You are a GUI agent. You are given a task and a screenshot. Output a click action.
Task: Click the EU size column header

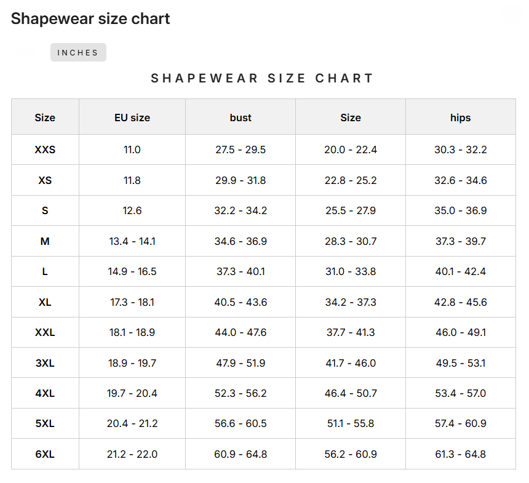[132, 118]
